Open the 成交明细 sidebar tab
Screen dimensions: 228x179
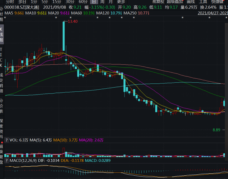click(x=2, y=81)
